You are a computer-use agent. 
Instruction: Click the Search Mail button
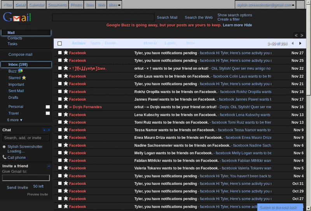167,17
